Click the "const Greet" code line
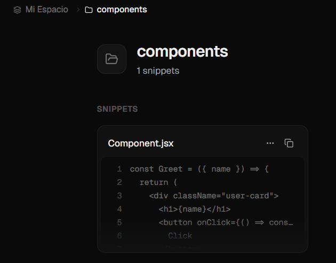 click(x=199, y=169)
